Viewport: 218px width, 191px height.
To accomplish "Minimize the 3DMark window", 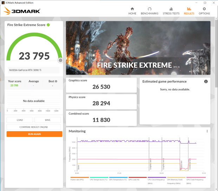I will click(196, 3).
